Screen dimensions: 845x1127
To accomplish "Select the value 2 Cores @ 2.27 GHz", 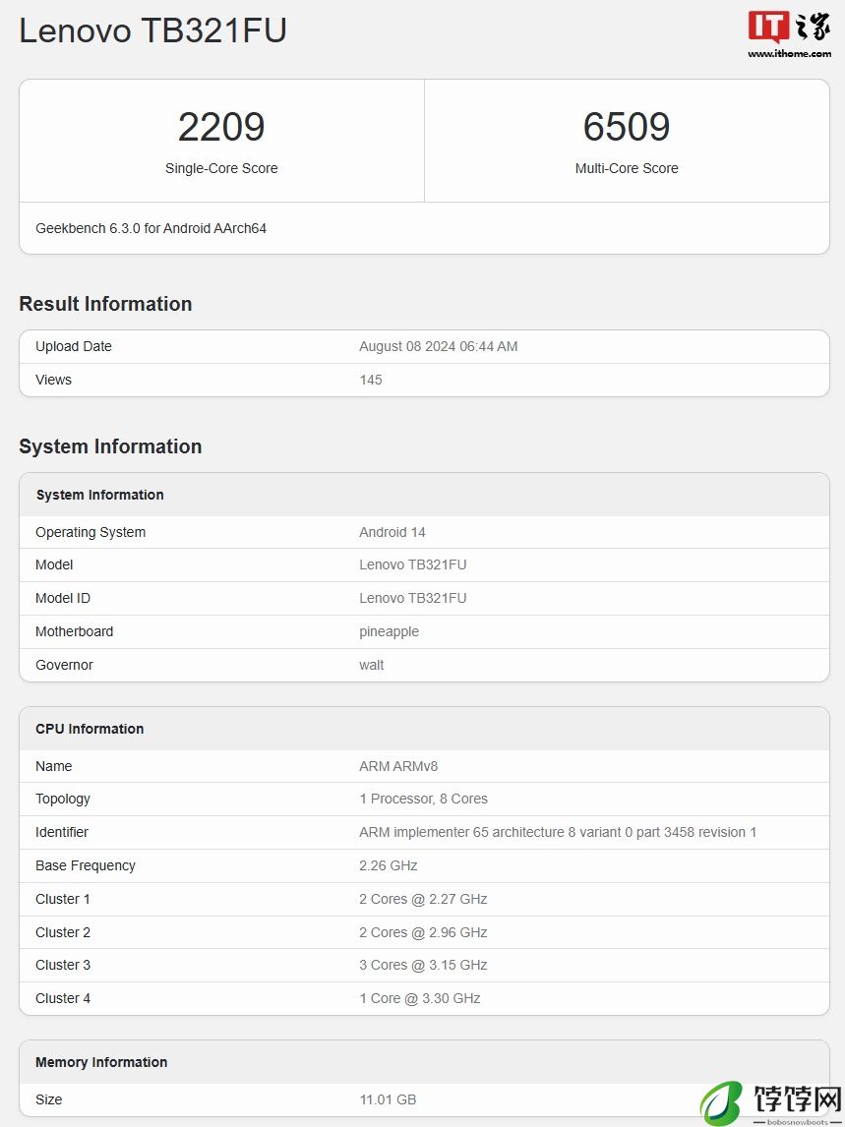I will point(424,899).
